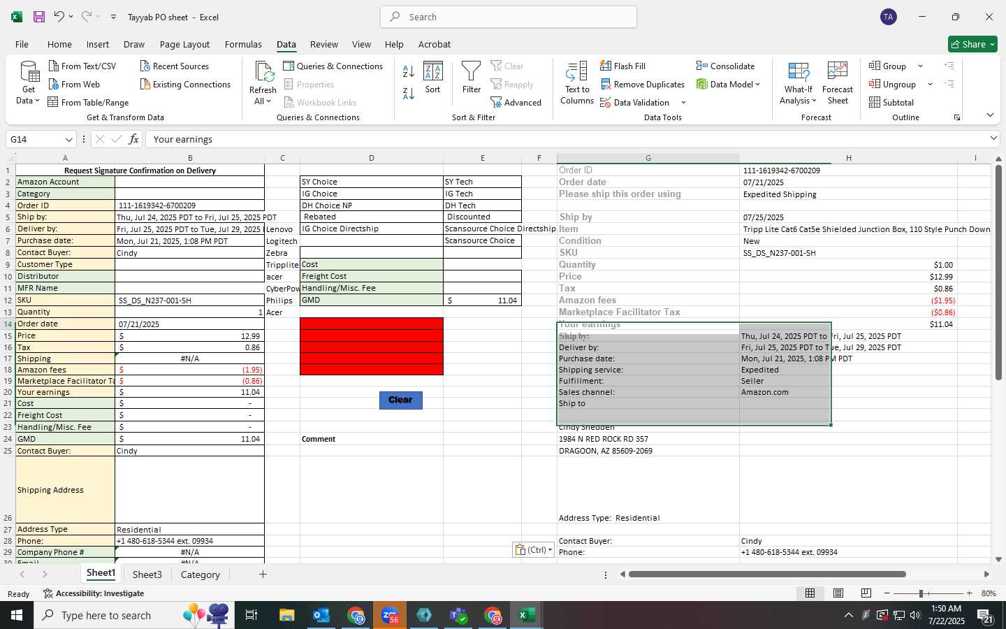1006x629 pixels.
Task: Click the Redo arrow icon
Action: point(86,17)
